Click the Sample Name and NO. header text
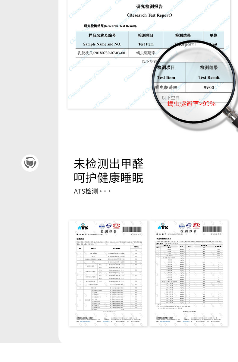The height and width of the screenshot is (362, 238). (x=102, y=44)
